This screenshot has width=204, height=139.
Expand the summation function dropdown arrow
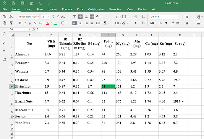click(120, 17)
